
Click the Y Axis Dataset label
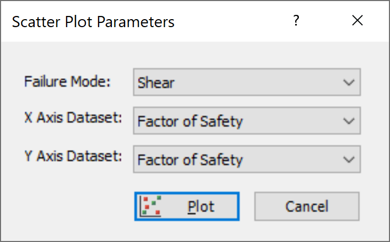coord(73,156)
